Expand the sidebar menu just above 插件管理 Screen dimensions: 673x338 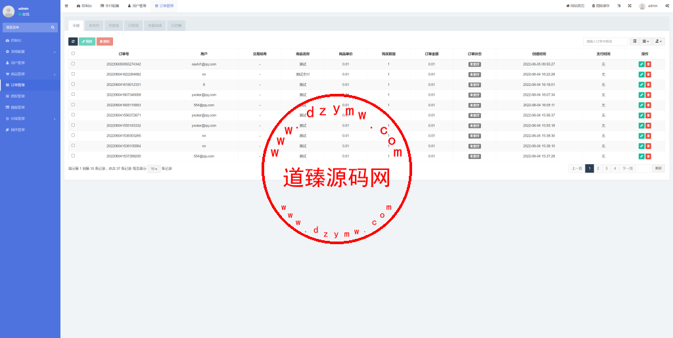coord(30,119)
